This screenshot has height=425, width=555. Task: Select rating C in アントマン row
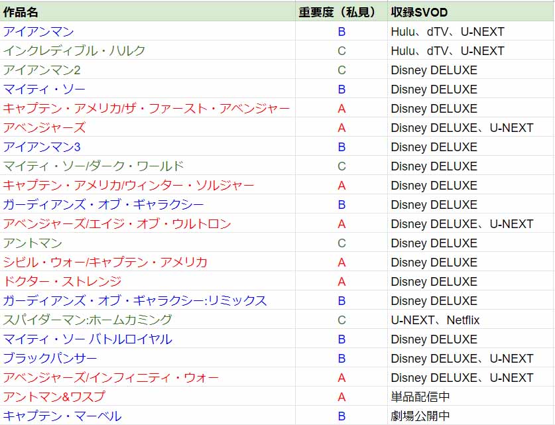(341, 243)
